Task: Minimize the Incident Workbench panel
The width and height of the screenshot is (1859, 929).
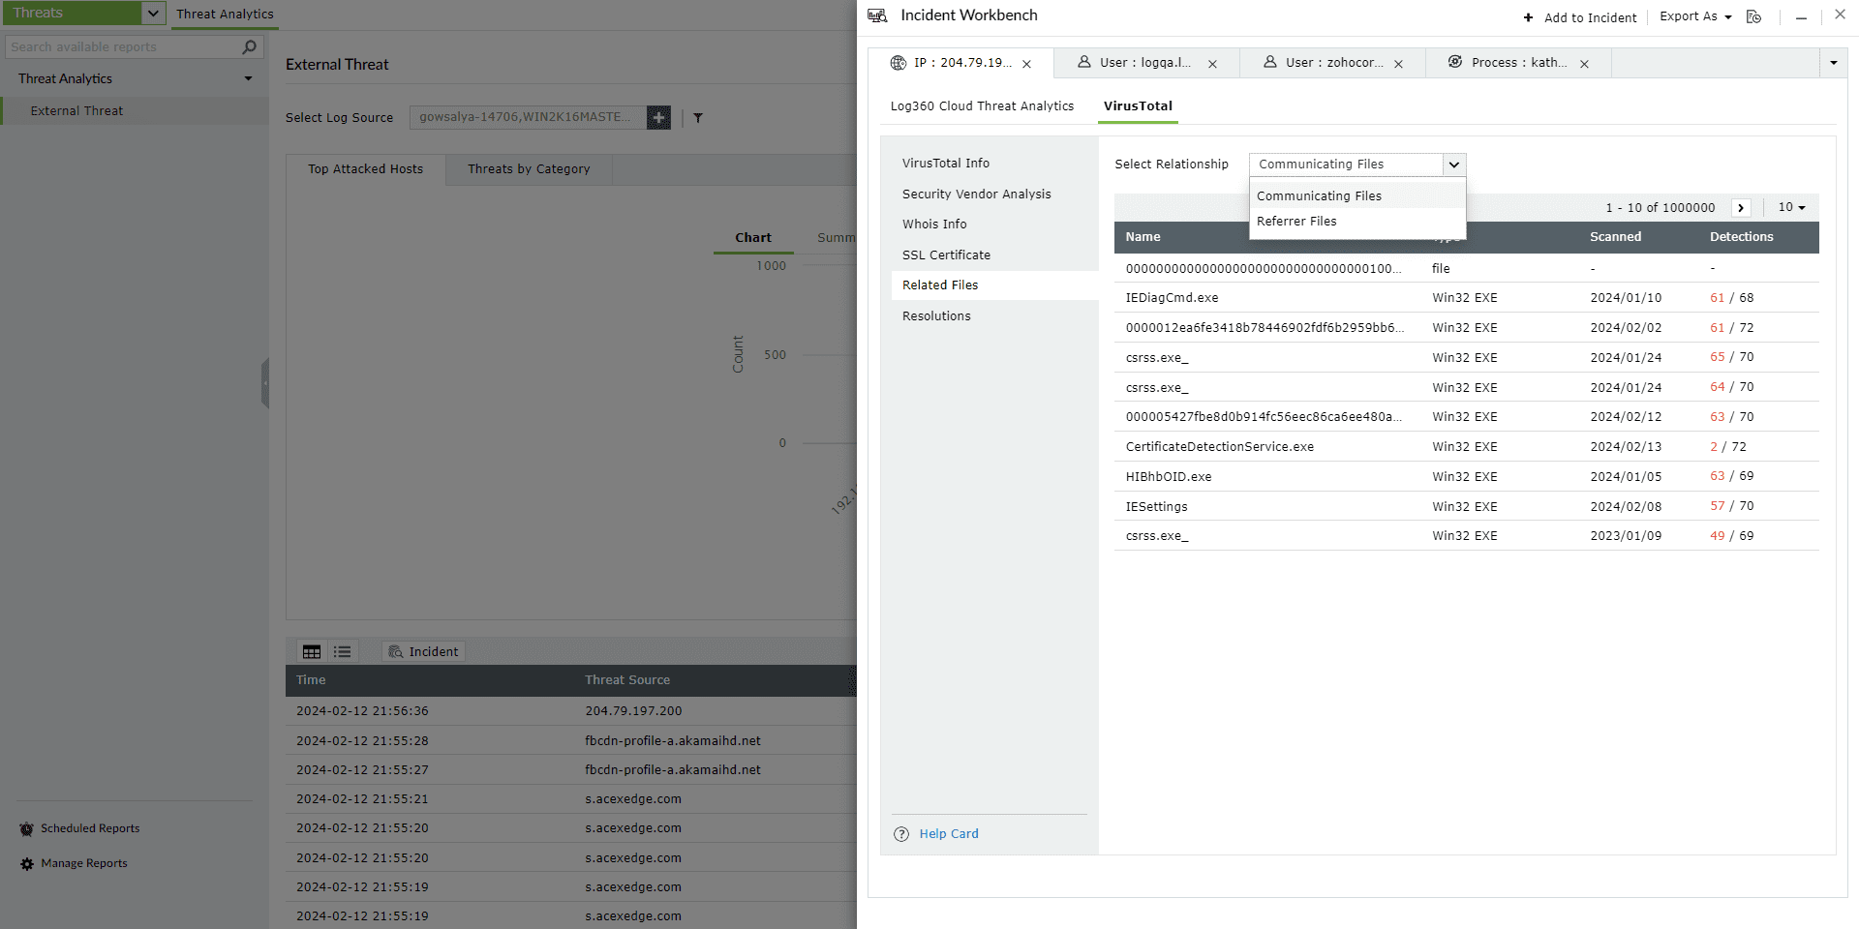Action: click(x=1801, y=17)
